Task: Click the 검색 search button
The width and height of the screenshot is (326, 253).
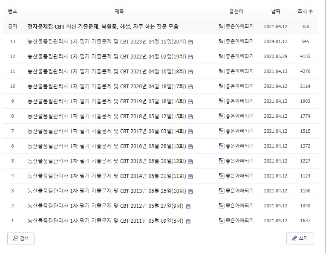Action: coord(21,238)
